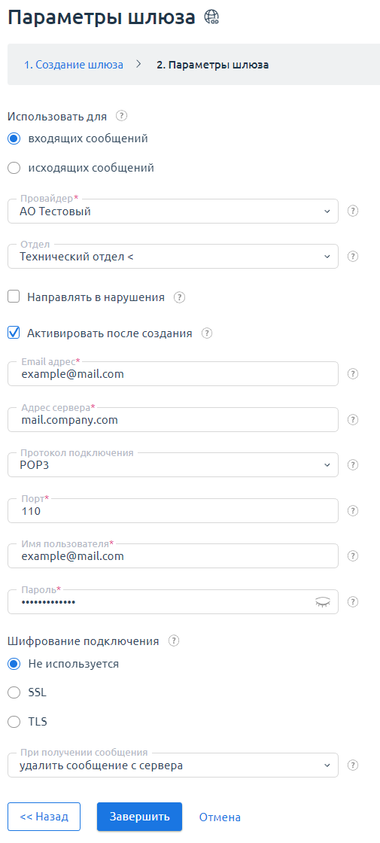Click the globe icon beside Параметры шлюза title

211,18
